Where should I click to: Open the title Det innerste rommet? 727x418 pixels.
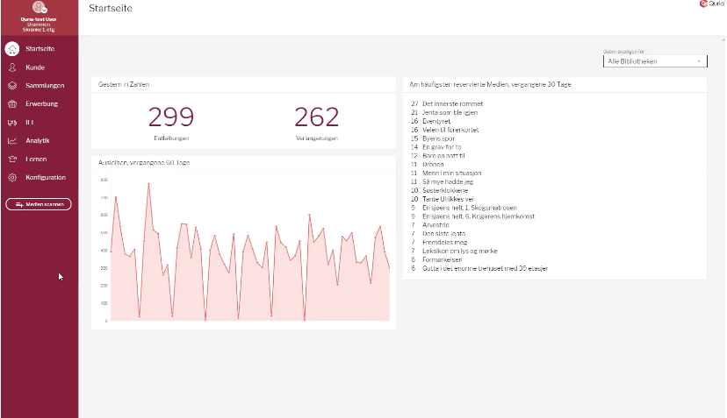452,103
